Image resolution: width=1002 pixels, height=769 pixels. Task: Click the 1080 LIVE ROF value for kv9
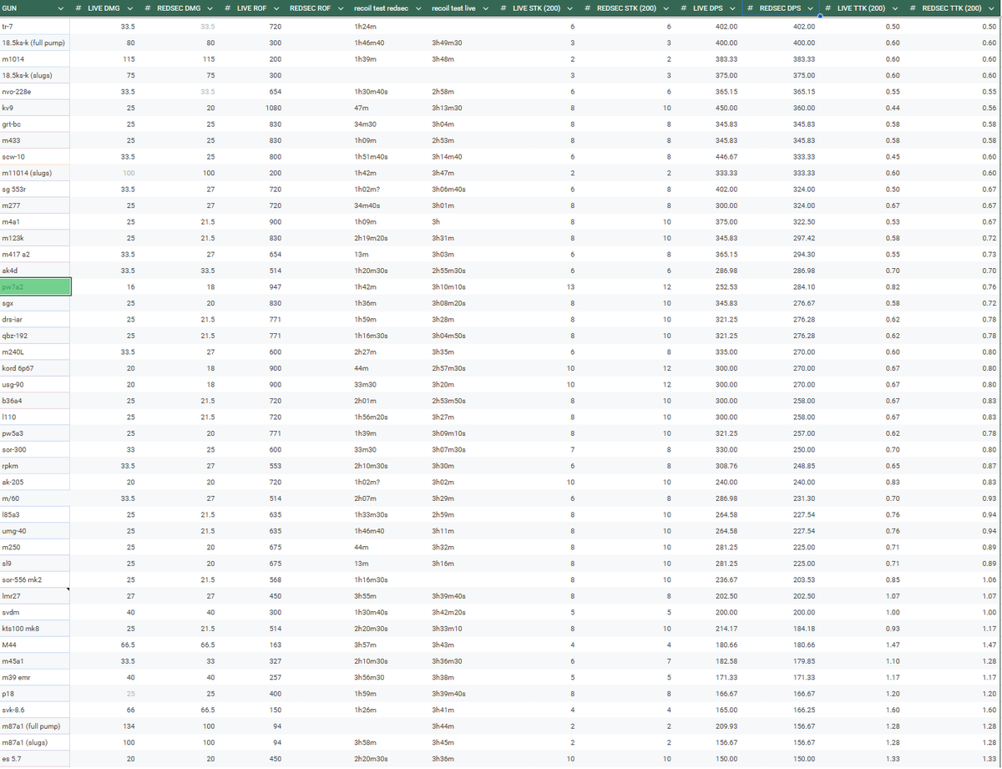[x=272, y=108]
